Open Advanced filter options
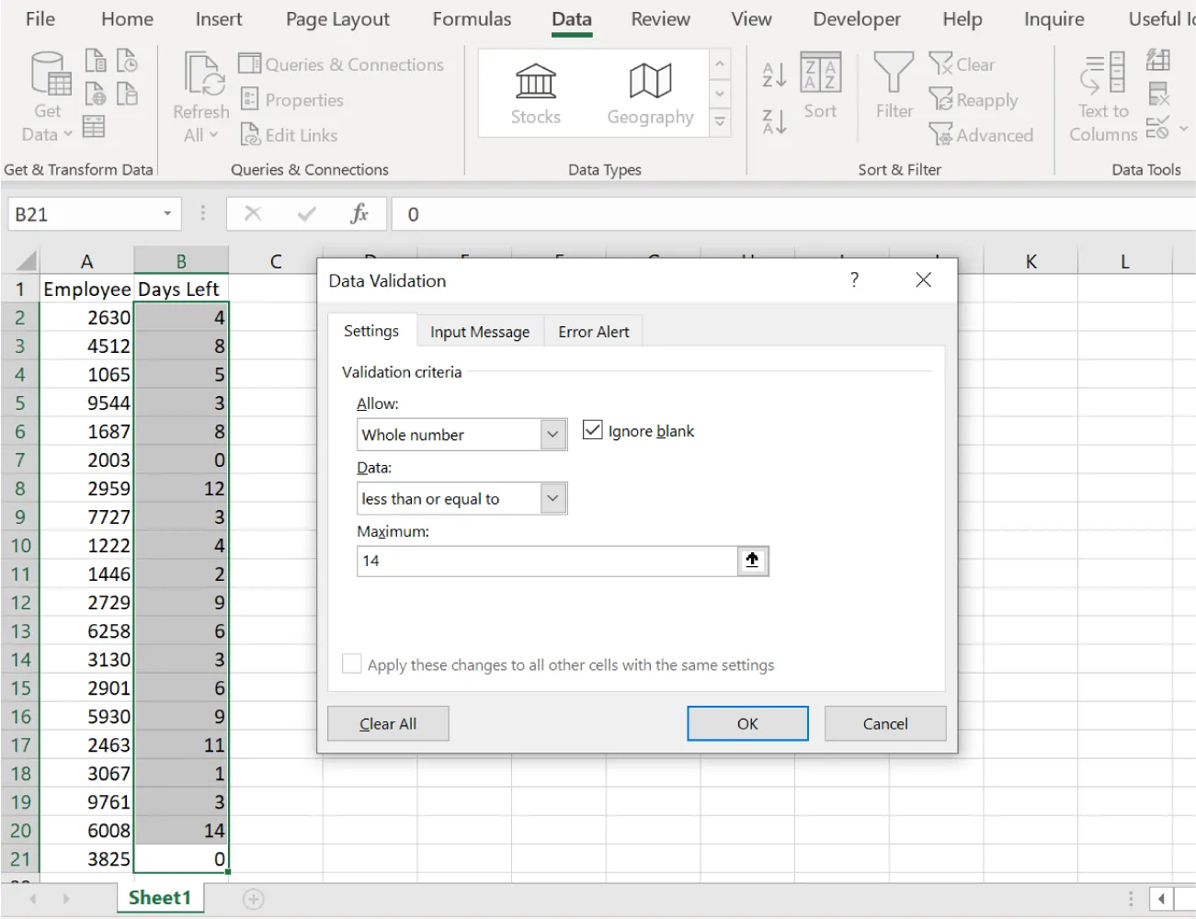The height and width of the screenshot is (919, 1196). 982,135
